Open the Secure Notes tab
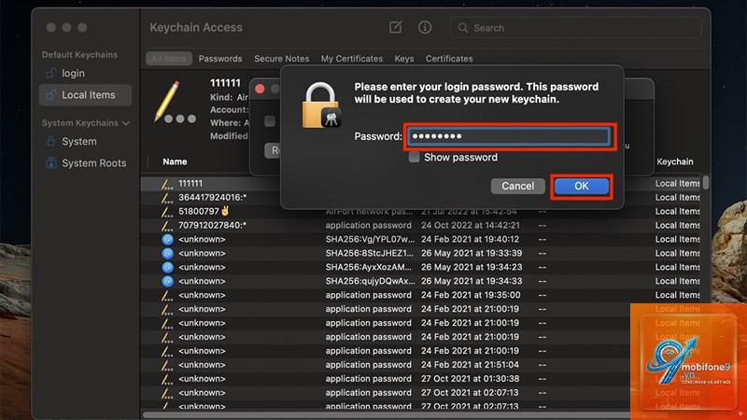This screenshot has height=420, width=747. click(282, 59)
